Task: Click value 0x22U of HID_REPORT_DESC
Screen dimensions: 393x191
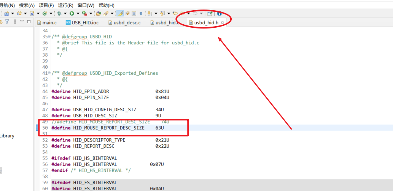Action: 162,146
